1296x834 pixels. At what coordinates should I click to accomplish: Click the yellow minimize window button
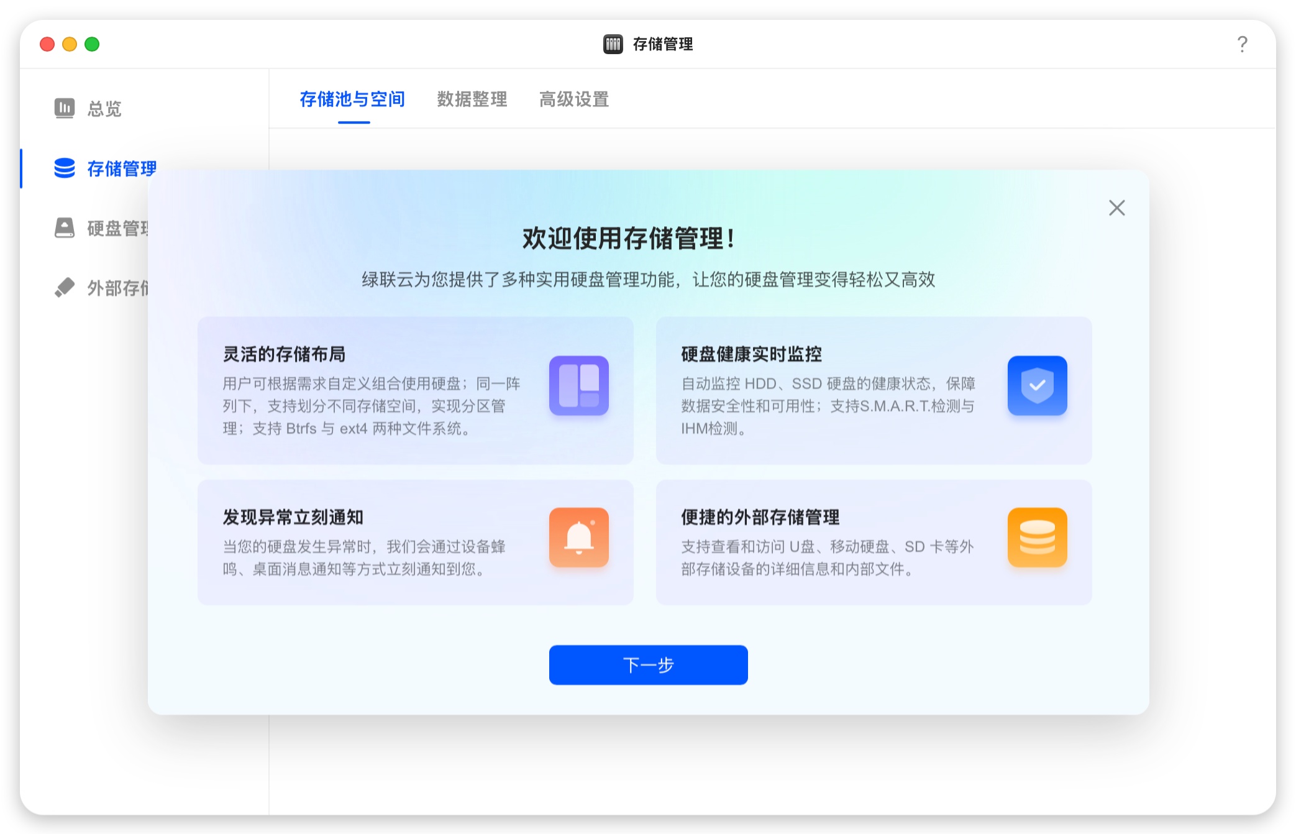pyautogui.click(x=70, y=44)
